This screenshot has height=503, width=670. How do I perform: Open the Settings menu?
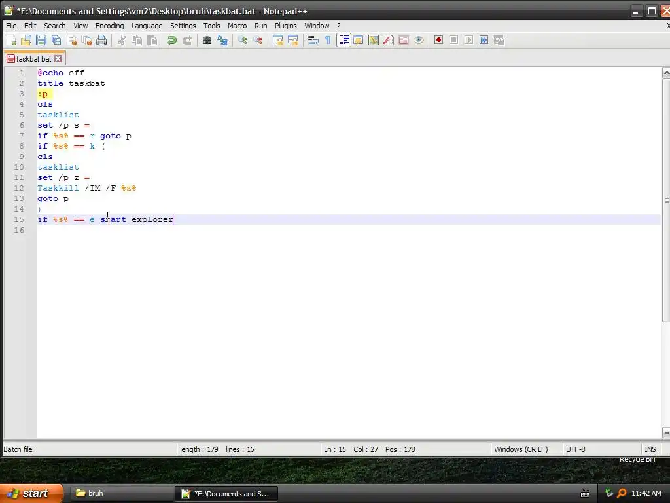click(183, 26)
